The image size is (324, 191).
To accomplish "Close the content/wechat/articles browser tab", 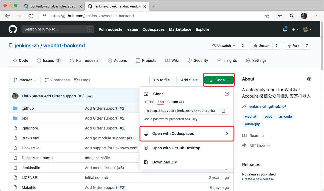I will click(80, 6).
